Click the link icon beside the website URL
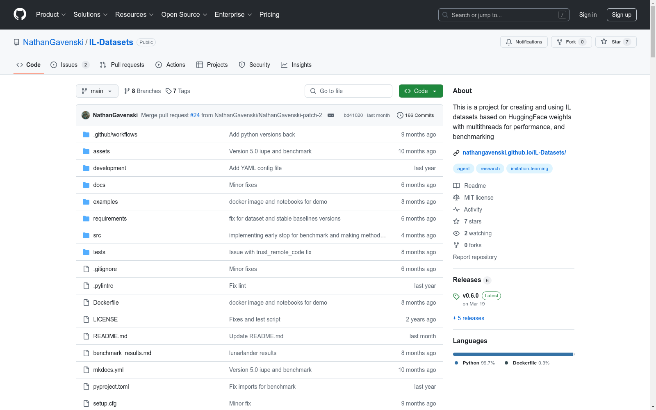 (x=456, y=153)
